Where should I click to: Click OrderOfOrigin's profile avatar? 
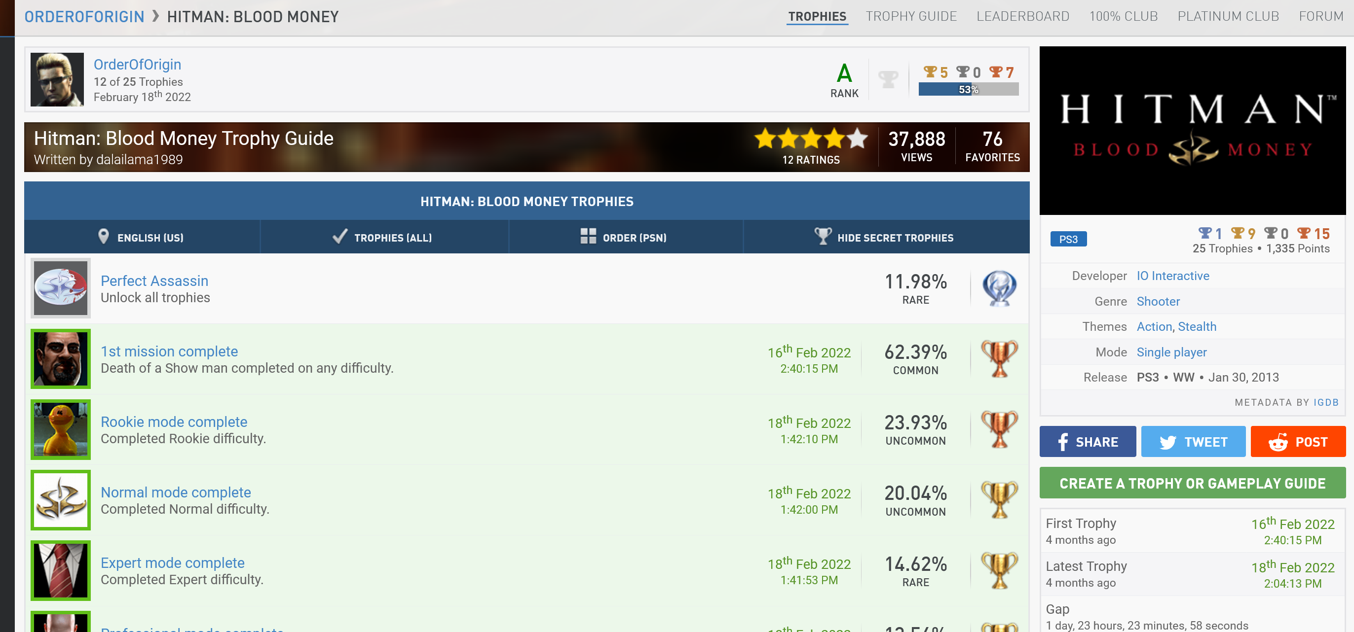tap(57, 79)
